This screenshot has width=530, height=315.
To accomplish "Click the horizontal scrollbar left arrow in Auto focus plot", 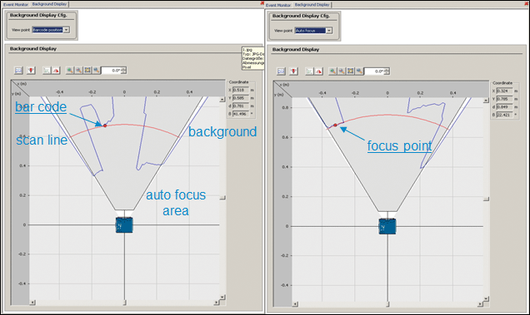I will (295, 304).
